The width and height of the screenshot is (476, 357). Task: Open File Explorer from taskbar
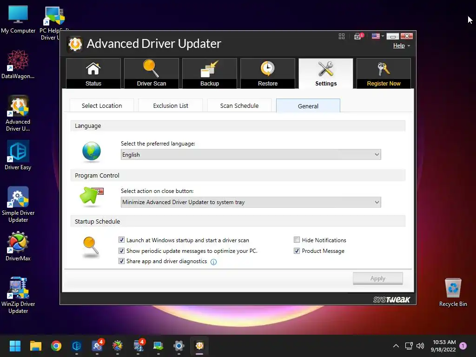[35, 346]
